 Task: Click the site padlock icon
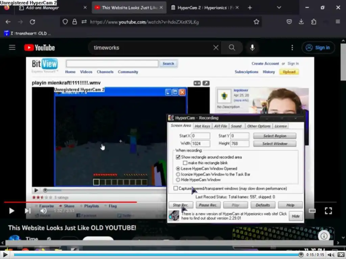[75, 22]
